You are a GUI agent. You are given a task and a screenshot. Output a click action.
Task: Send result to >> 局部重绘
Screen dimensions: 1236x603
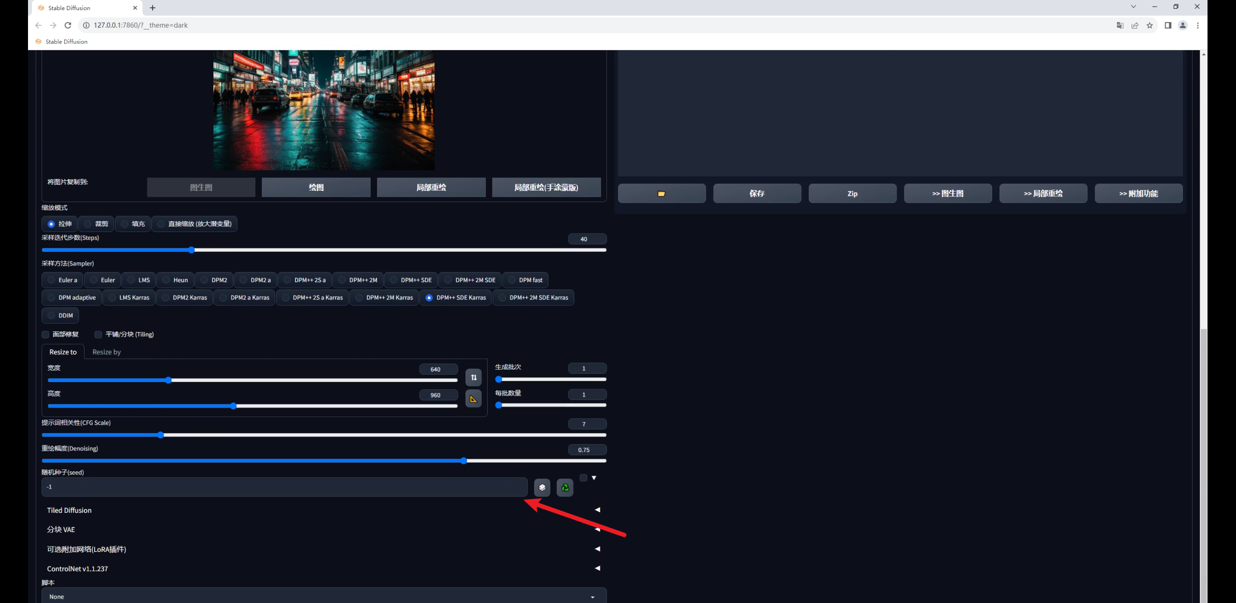1043,193
